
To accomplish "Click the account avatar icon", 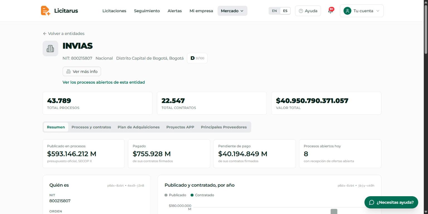I will (x=347, y=11).
